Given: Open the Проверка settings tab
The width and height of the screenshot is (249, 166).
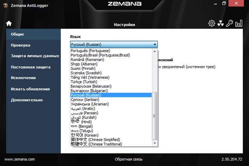Looking at the screenshot, I should [x=33, y=45].
